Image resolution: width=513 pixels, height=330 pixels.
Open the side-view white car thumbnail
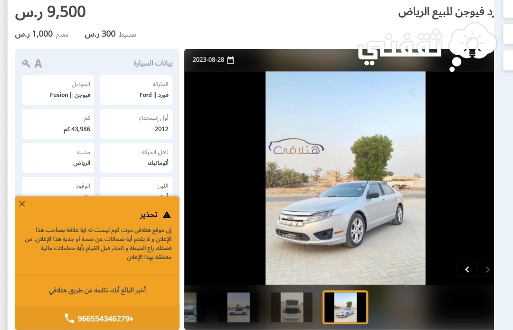click(x=238, y=307)
